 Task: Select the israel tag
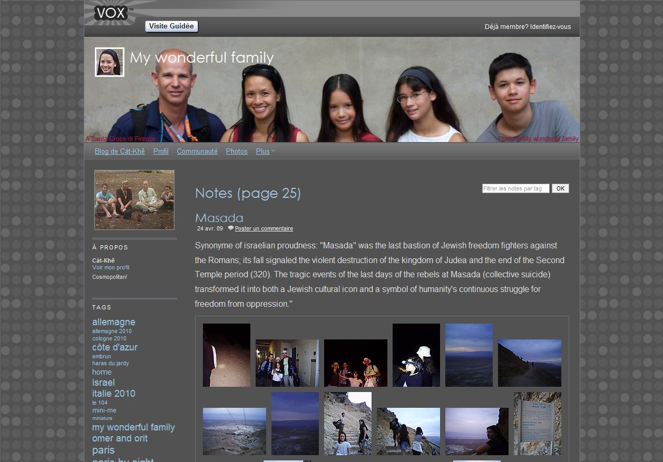coord(103,383)
